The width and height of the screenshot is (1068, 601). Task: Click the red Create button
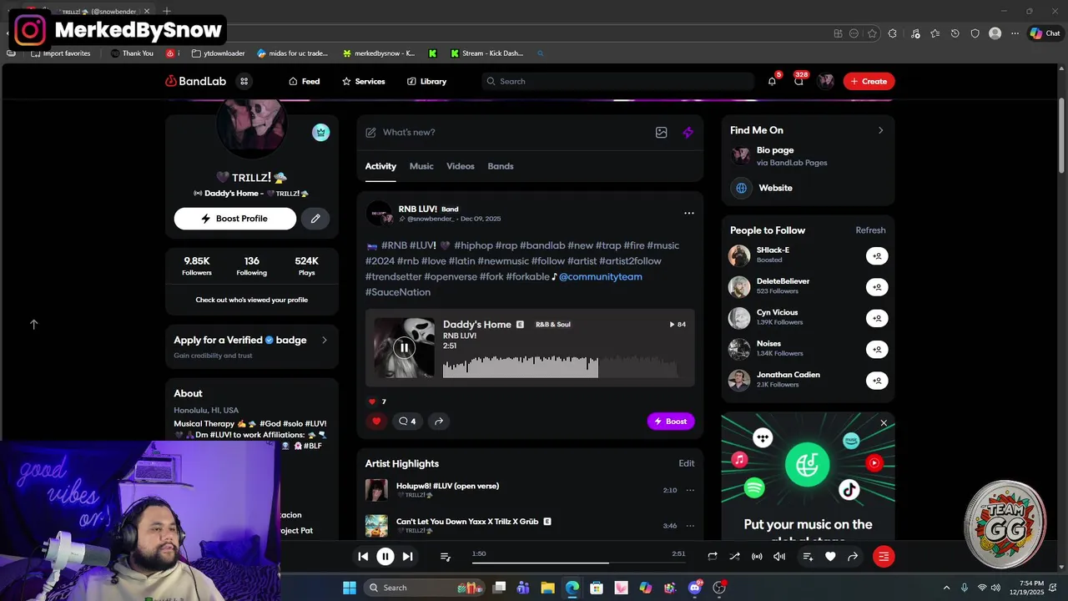click(x=869, y=81)
